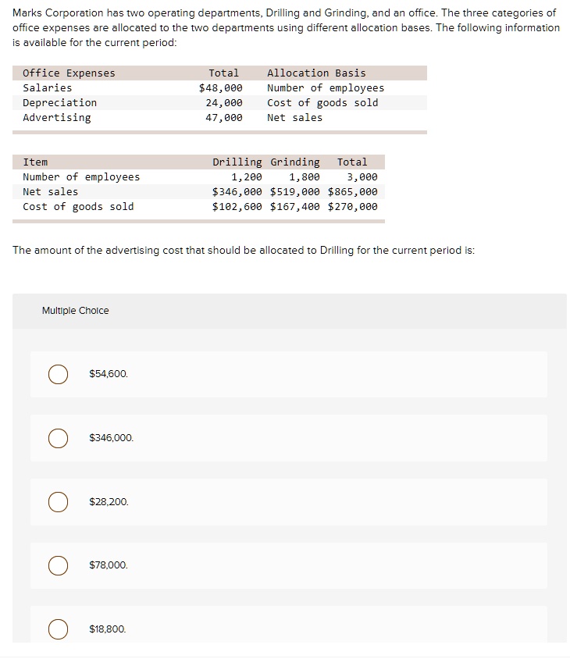Choose the $346,000 answer radio button

(58, 438)
